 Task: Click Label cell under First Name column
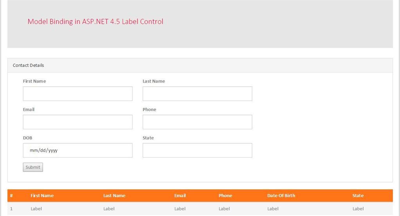[x=36, y=209]
